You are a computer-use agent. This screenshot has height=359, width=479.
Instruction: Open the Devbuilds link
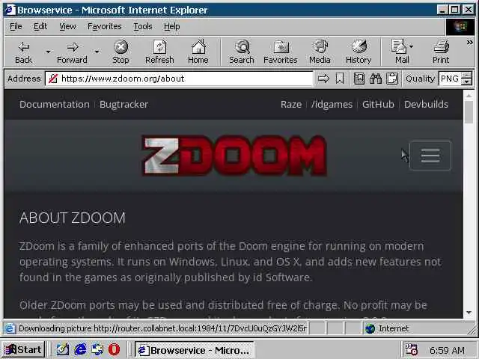coord(426,105)
